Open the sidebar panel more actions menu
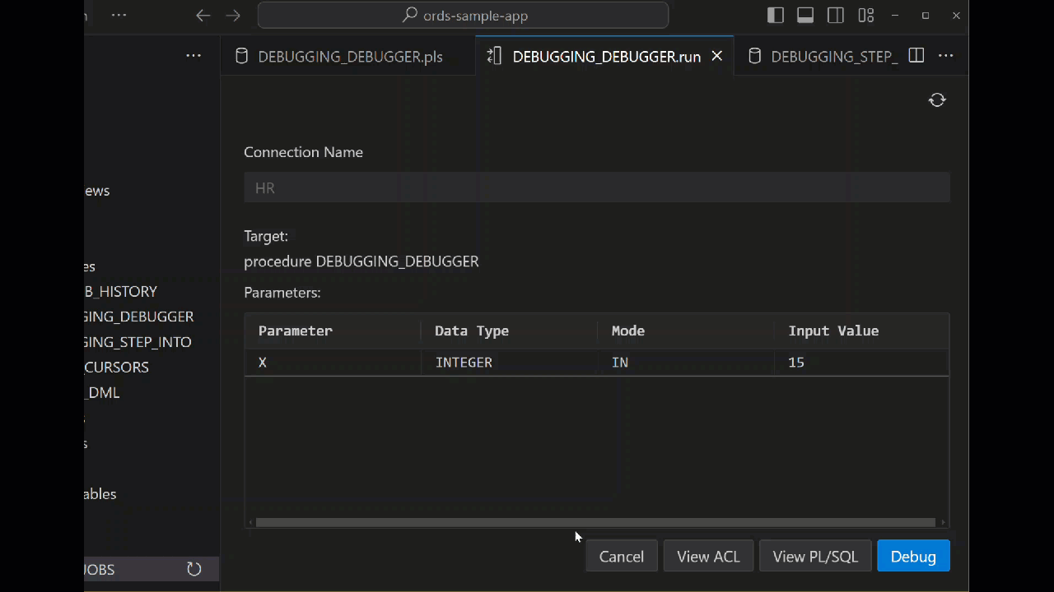 [x=194, y=56]
